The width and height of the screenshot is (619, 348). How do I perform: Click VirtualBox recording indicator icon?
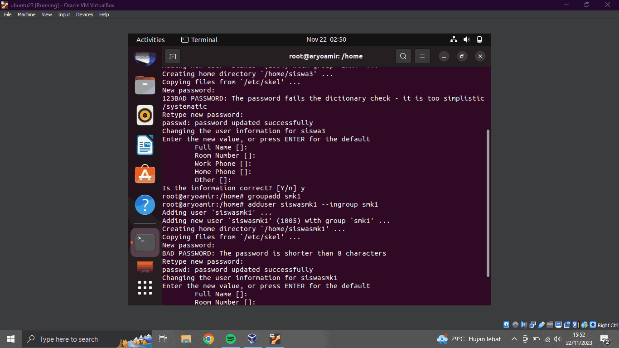(x=567, y=325)
